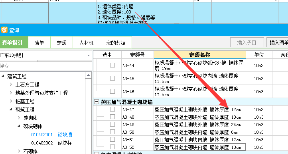Click cell 蒸压加气混凝土砌块内墙 墙体厚度 12cm
This screenshot has height=154, width=288.
pos(200,140)
